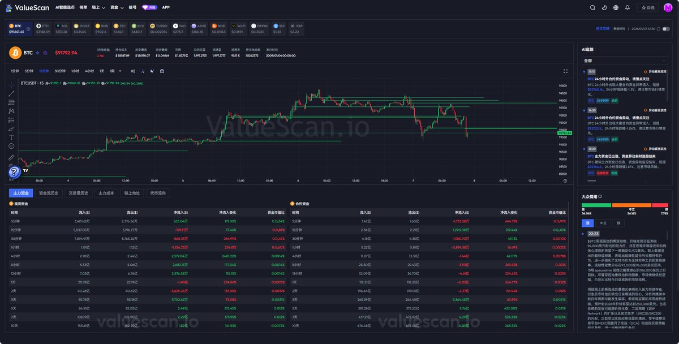Open notifications bell icon
The height and width of the screenshot is (344, 679).
tap(628, 7)
